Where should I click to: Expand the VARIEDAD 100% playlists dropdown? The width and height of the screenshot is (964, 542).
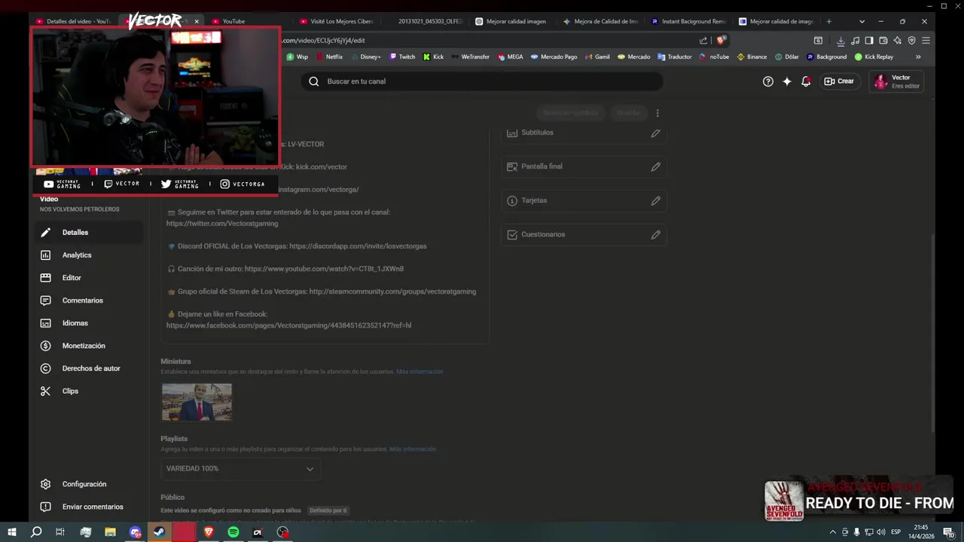tap(240, 468)
